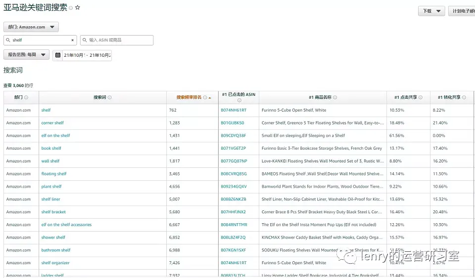Open the 'shelf bracket' search term link

coord(53,212)
